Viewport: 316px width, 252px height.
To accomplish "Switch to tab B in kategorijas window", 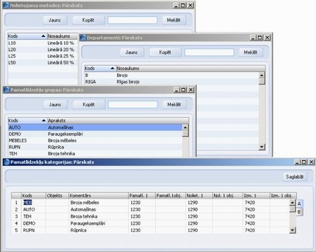I will (x=299, y=212).
